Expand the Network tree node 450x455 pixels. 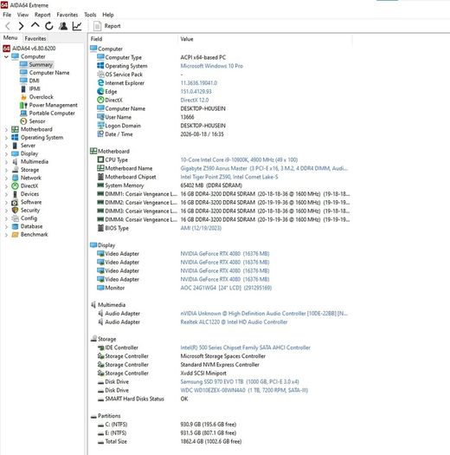click(6, 179)
